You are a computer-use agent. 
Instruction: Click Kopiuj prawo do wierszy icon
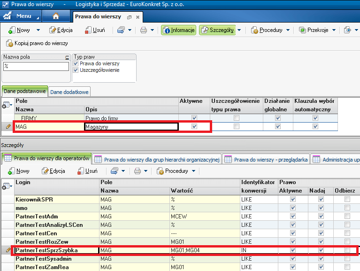pyautogui.click(x=9, y=43)
